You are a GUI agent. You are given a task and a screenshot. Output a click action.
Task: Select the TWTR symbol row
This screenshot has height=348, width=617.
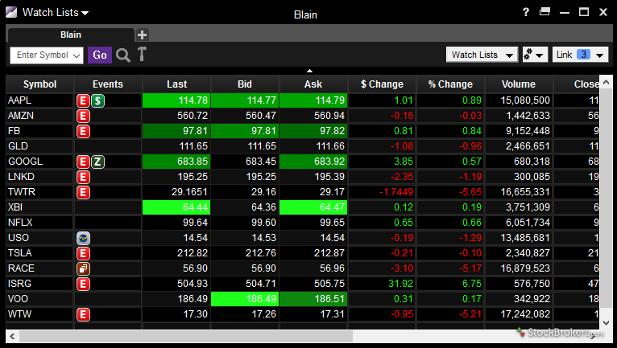pos(303,192)
